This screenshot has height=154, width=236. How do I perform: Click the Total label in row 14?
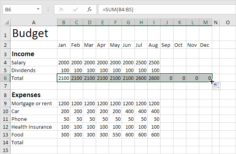pos(34,142)
